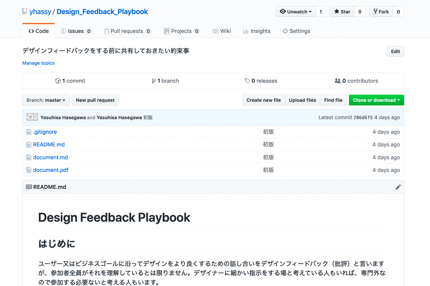Open the Unwatch notifications dropdown
This screenshot has width=430, height=286.
point(296,11)
